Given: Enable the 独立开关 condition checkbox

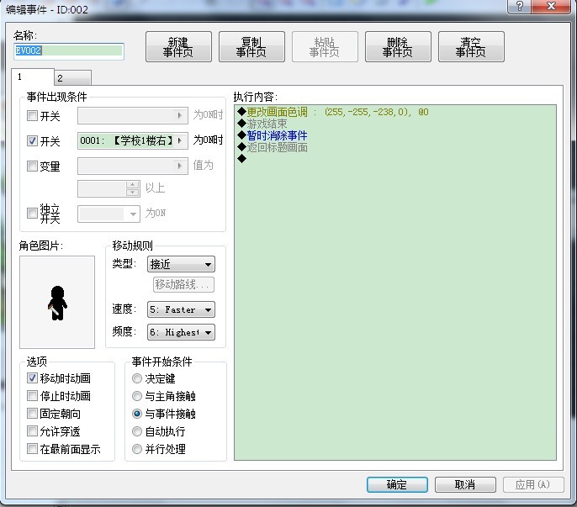Looking at the screenshot, I should click(x=32, y=213).
